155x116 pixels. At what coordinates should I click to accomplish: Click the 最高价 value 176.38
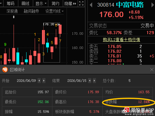pyautogui.click(x=93, y=102)
